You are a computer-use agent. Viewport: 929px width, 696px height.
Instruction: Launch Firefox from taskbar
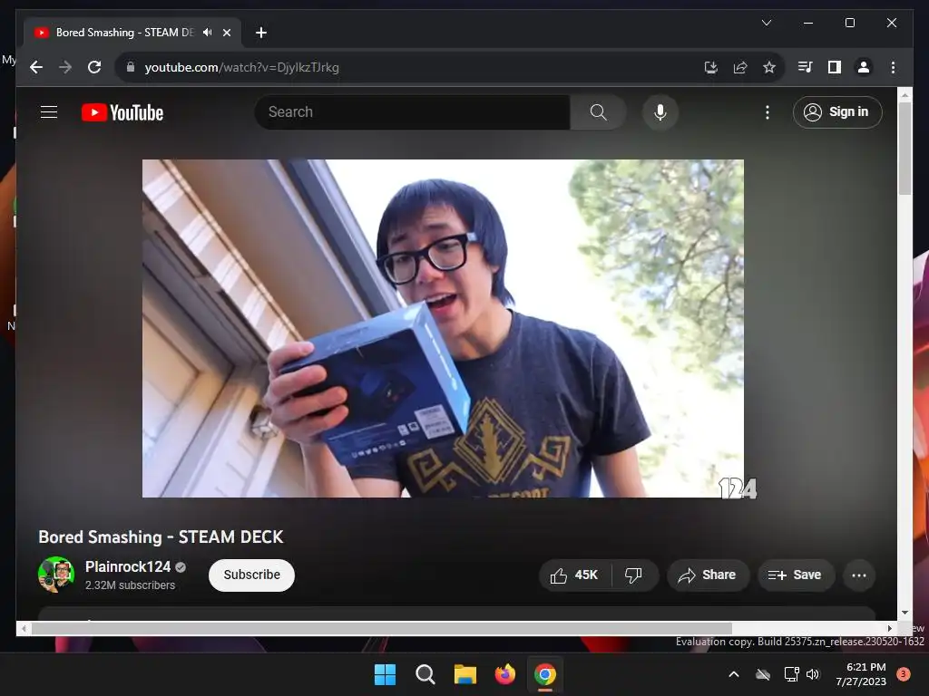click(x=504, y=674)
